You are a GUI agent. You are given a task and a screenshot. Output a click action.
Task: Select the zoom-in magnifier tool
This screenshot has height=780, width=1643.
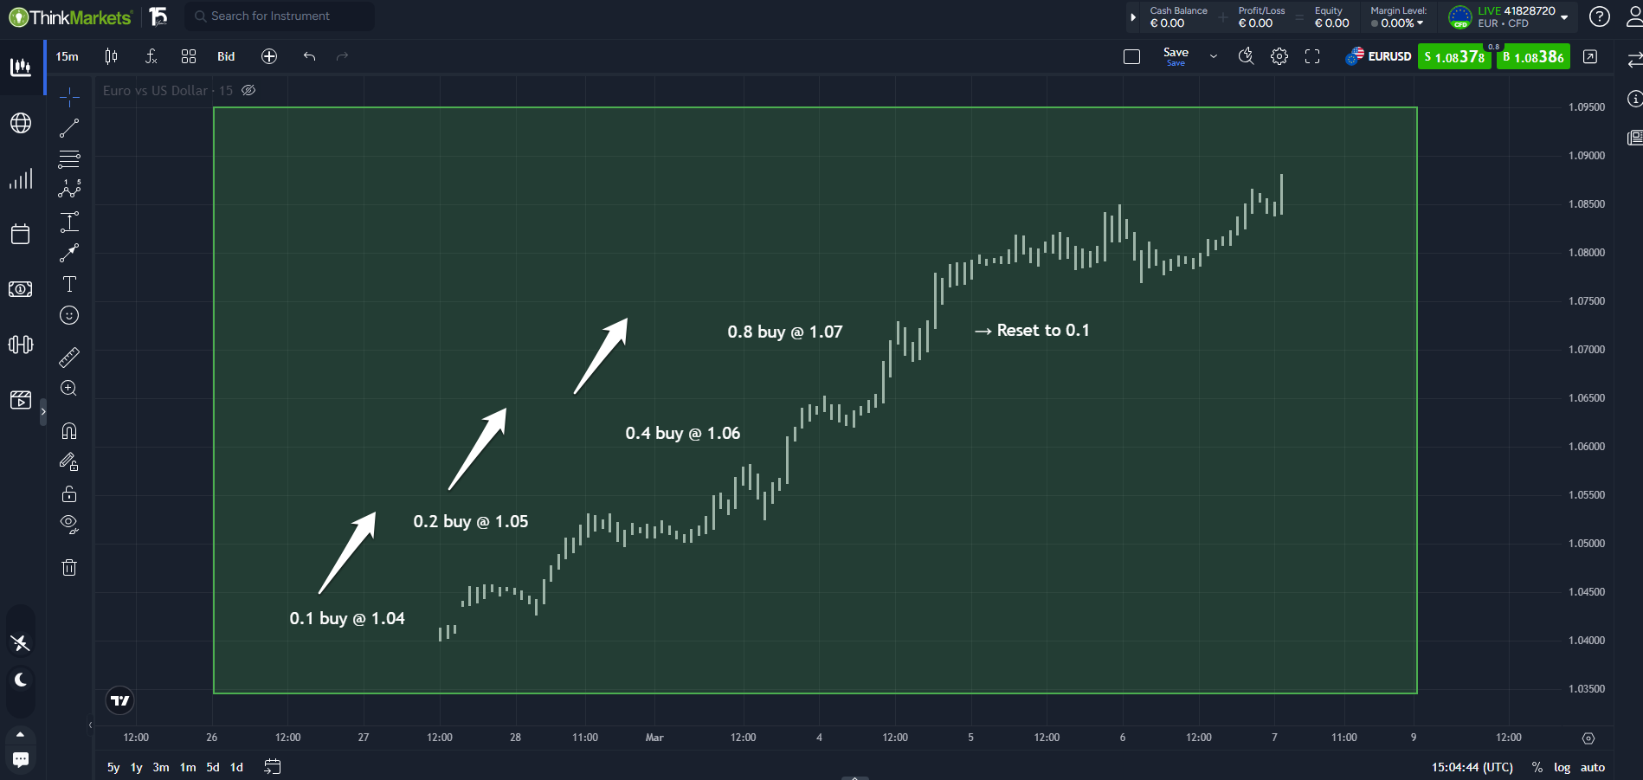click(x=69, y=388)
